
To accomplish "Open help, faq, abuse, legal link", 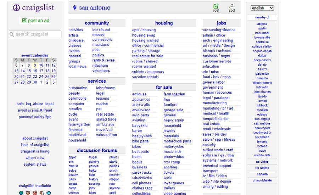I will [x=35, y=104].
